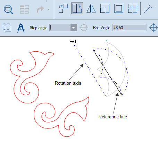Choose the scale objects tool
Image resolution: width=158 pixels, height=143 pixels.
pyautogui.click(x=105, y=8)
